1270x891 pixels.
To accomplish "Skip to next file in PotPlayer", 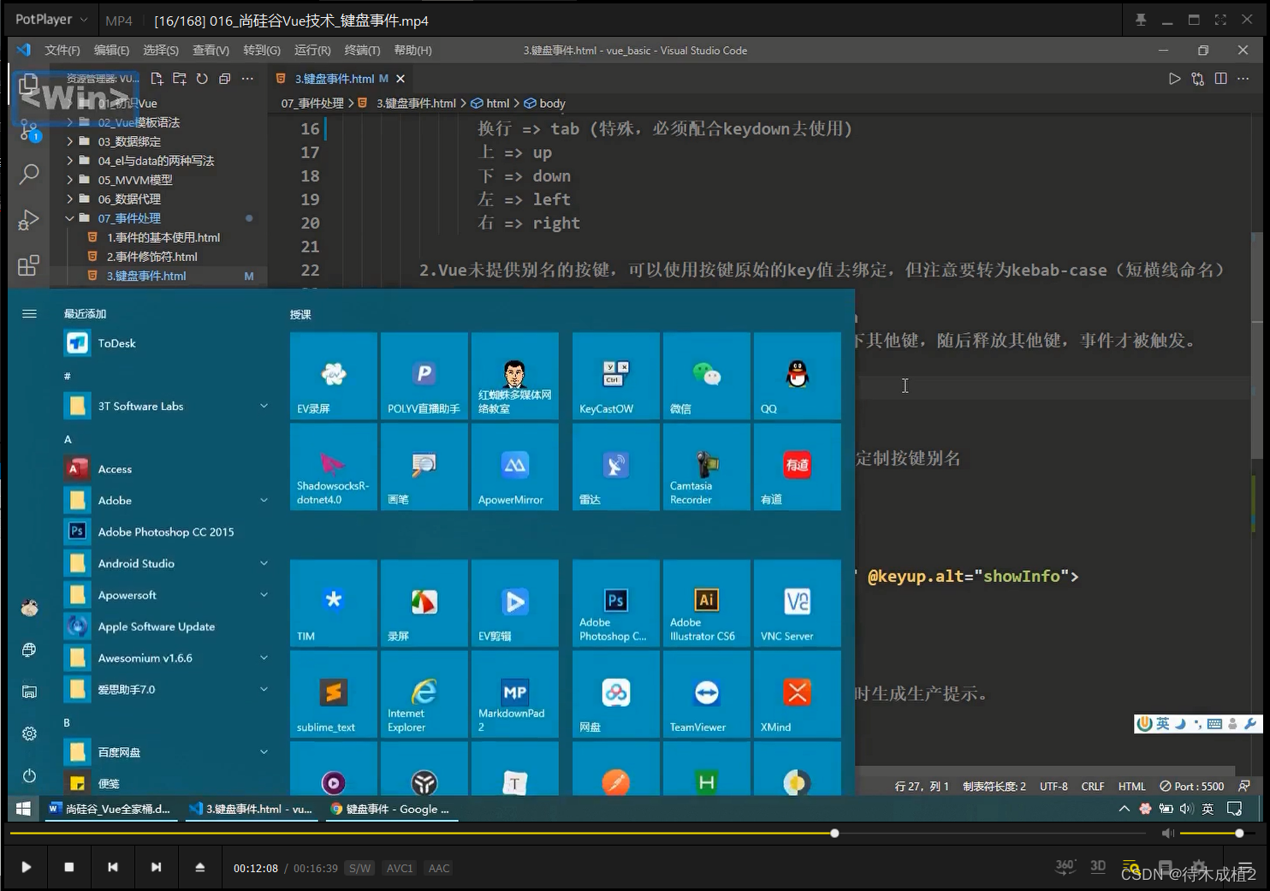I will click(x=156, y=867).
